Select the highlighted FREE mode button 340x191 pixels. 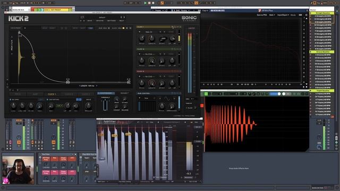tap(90, 28)
